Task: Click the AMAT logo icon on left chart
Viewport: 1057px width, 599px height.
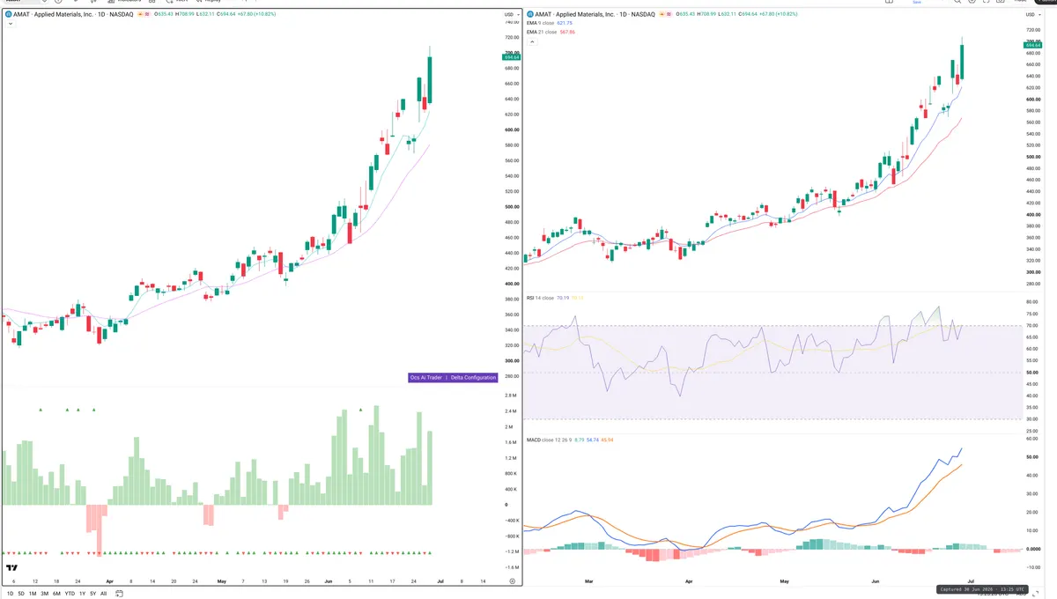Action: 8,15
